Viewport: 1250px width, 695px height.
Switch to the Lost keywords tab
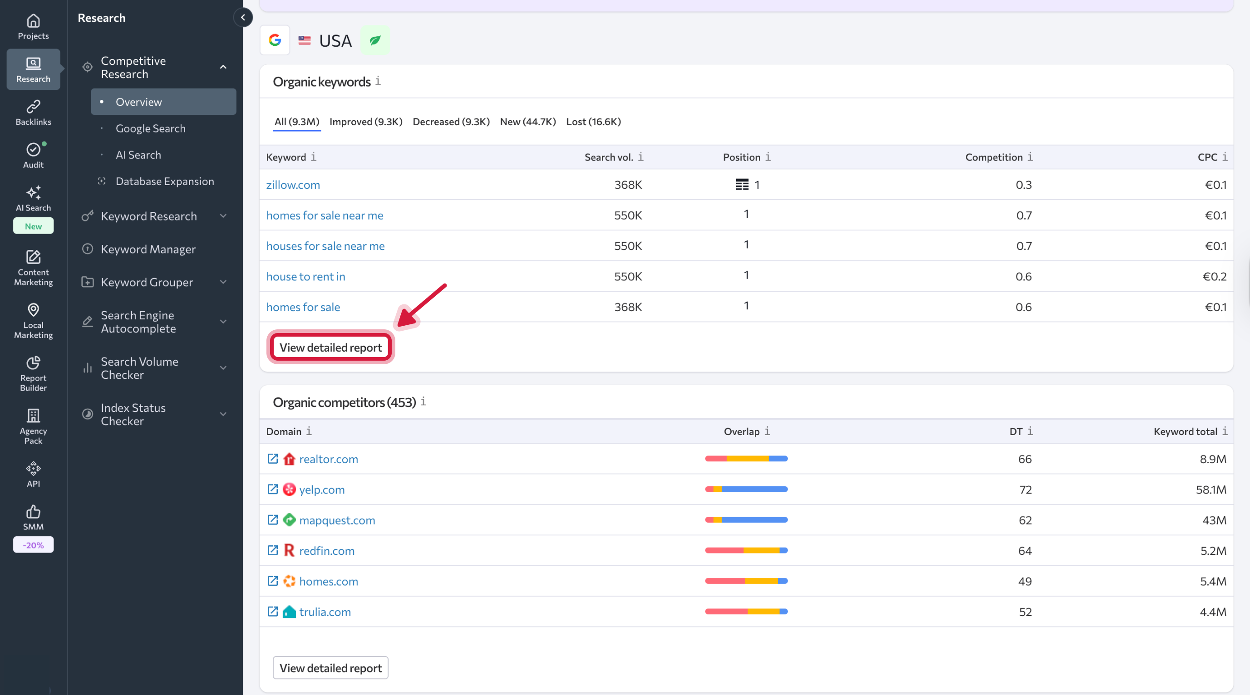pyautogui.click(x=593, y=122)
